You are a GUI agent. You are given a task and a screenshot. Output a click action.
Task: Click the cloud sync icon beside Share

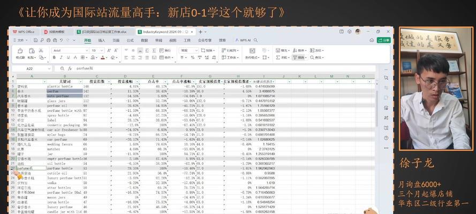[371, 40]
